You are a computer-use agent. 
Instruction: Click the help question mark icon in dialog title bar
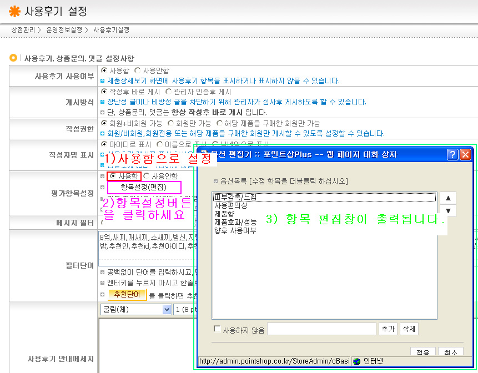coord(452,155)
